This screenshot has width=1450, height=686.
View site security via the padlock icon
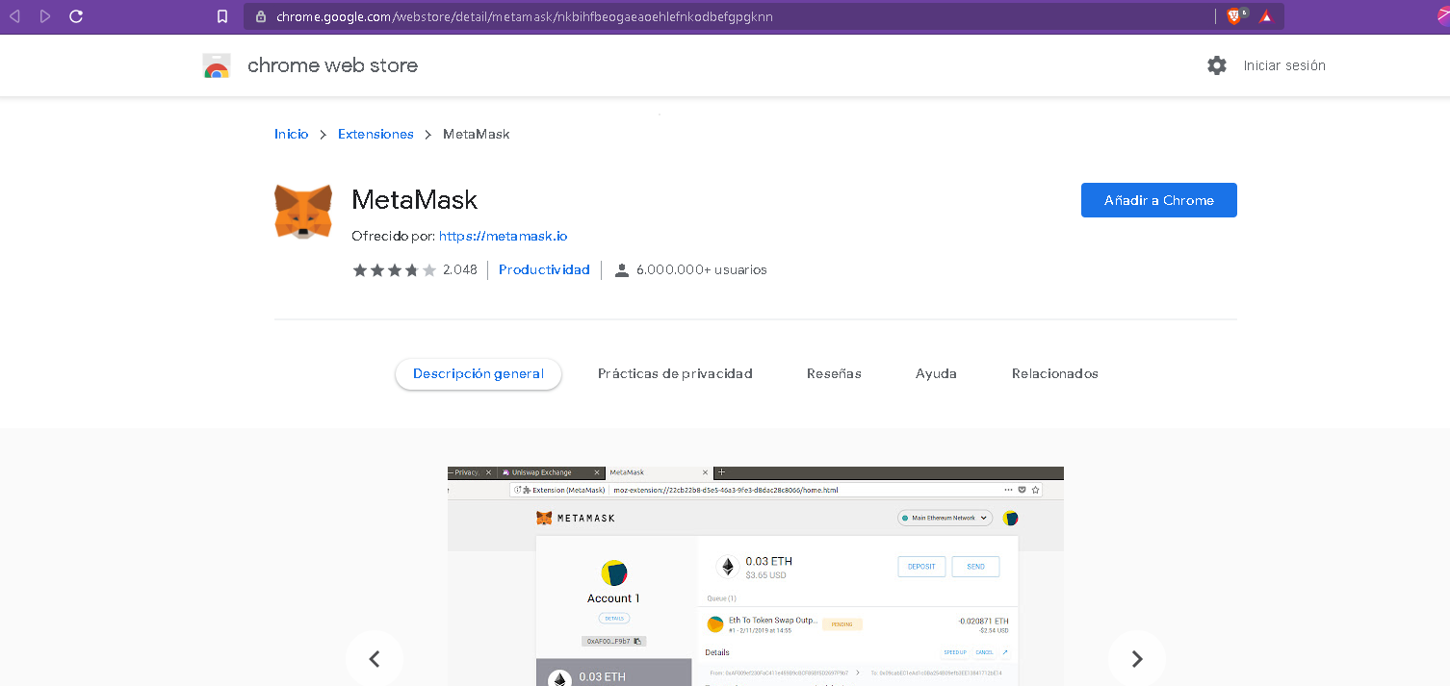click(260, 16)
